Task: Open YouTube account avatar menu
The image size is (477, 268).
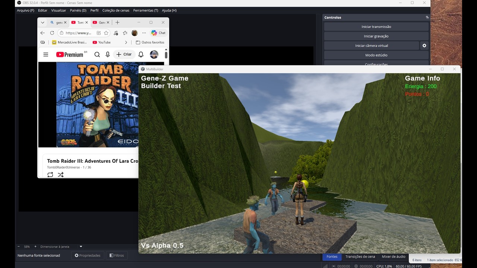Action: [x=154, y=54]
